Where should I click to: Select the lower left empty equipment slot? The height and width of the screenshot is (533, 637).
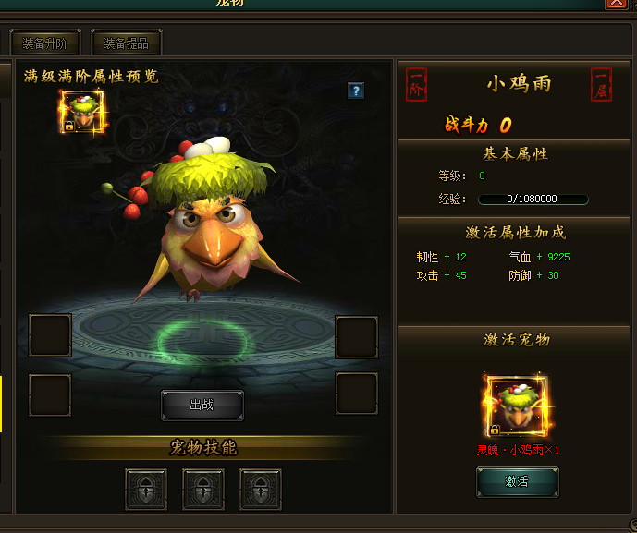click(50, 395)
